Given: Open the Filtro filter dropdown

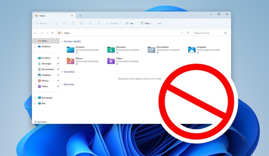Looking at the screenshot, I should coord(147,23).
